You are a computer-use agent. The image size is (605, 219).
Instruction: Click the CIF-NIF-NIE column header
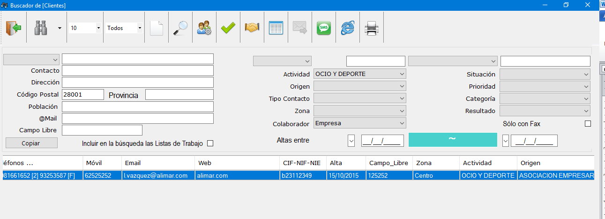(x=303, y=163)
